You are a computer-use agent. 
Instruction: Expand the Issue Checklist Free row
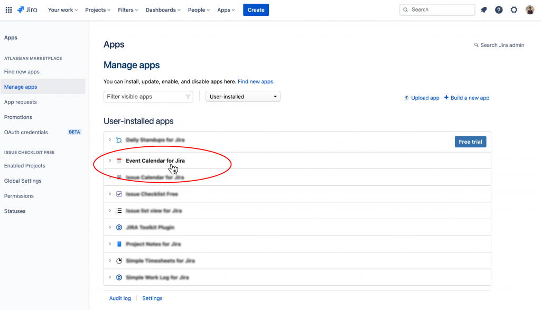(x=110, y=194)
